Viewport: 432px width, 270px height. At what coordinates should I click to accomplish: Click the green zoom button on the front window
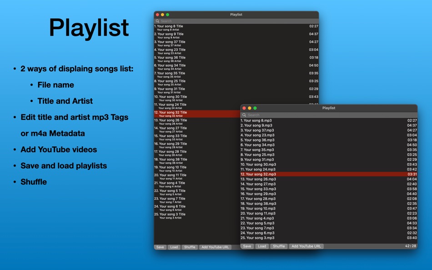coord(255,108)
